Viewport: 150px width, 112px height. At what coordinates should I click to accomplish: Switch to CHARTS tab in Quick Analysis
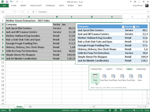click(109, 69)
